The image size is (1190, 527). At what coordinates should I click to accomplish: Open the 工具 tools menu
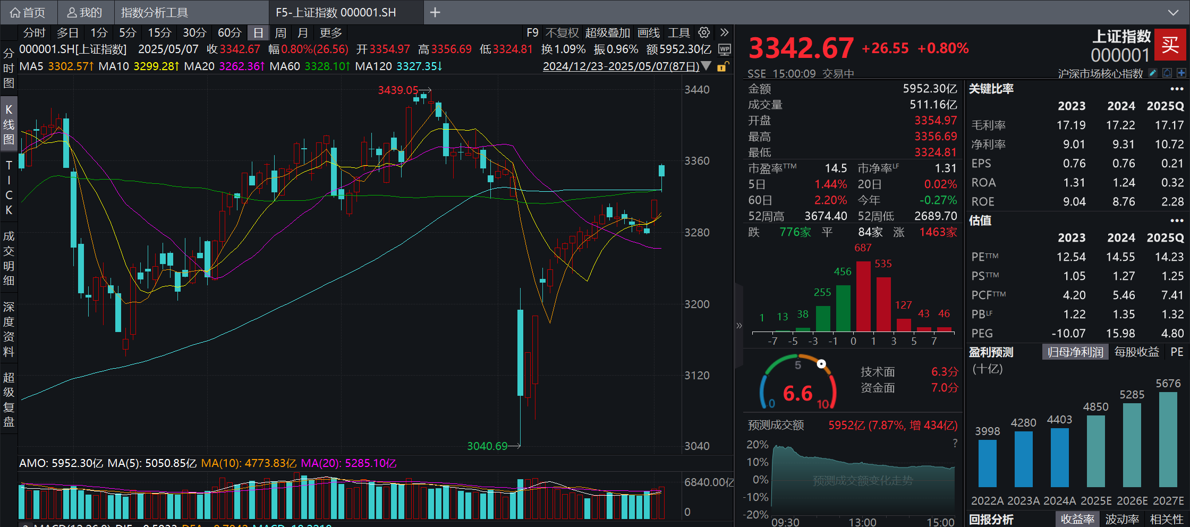pos(679,33)
